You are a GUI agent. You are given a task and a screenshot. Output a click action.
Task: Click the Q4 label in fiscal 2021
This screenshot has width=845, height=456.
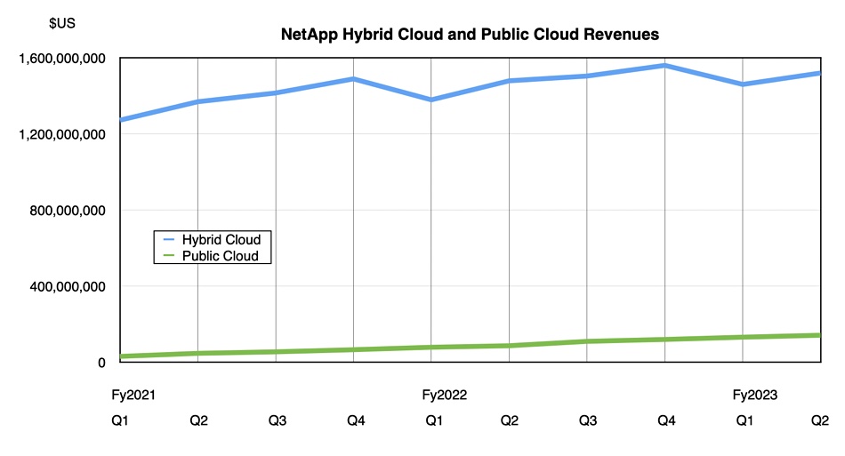356,420
